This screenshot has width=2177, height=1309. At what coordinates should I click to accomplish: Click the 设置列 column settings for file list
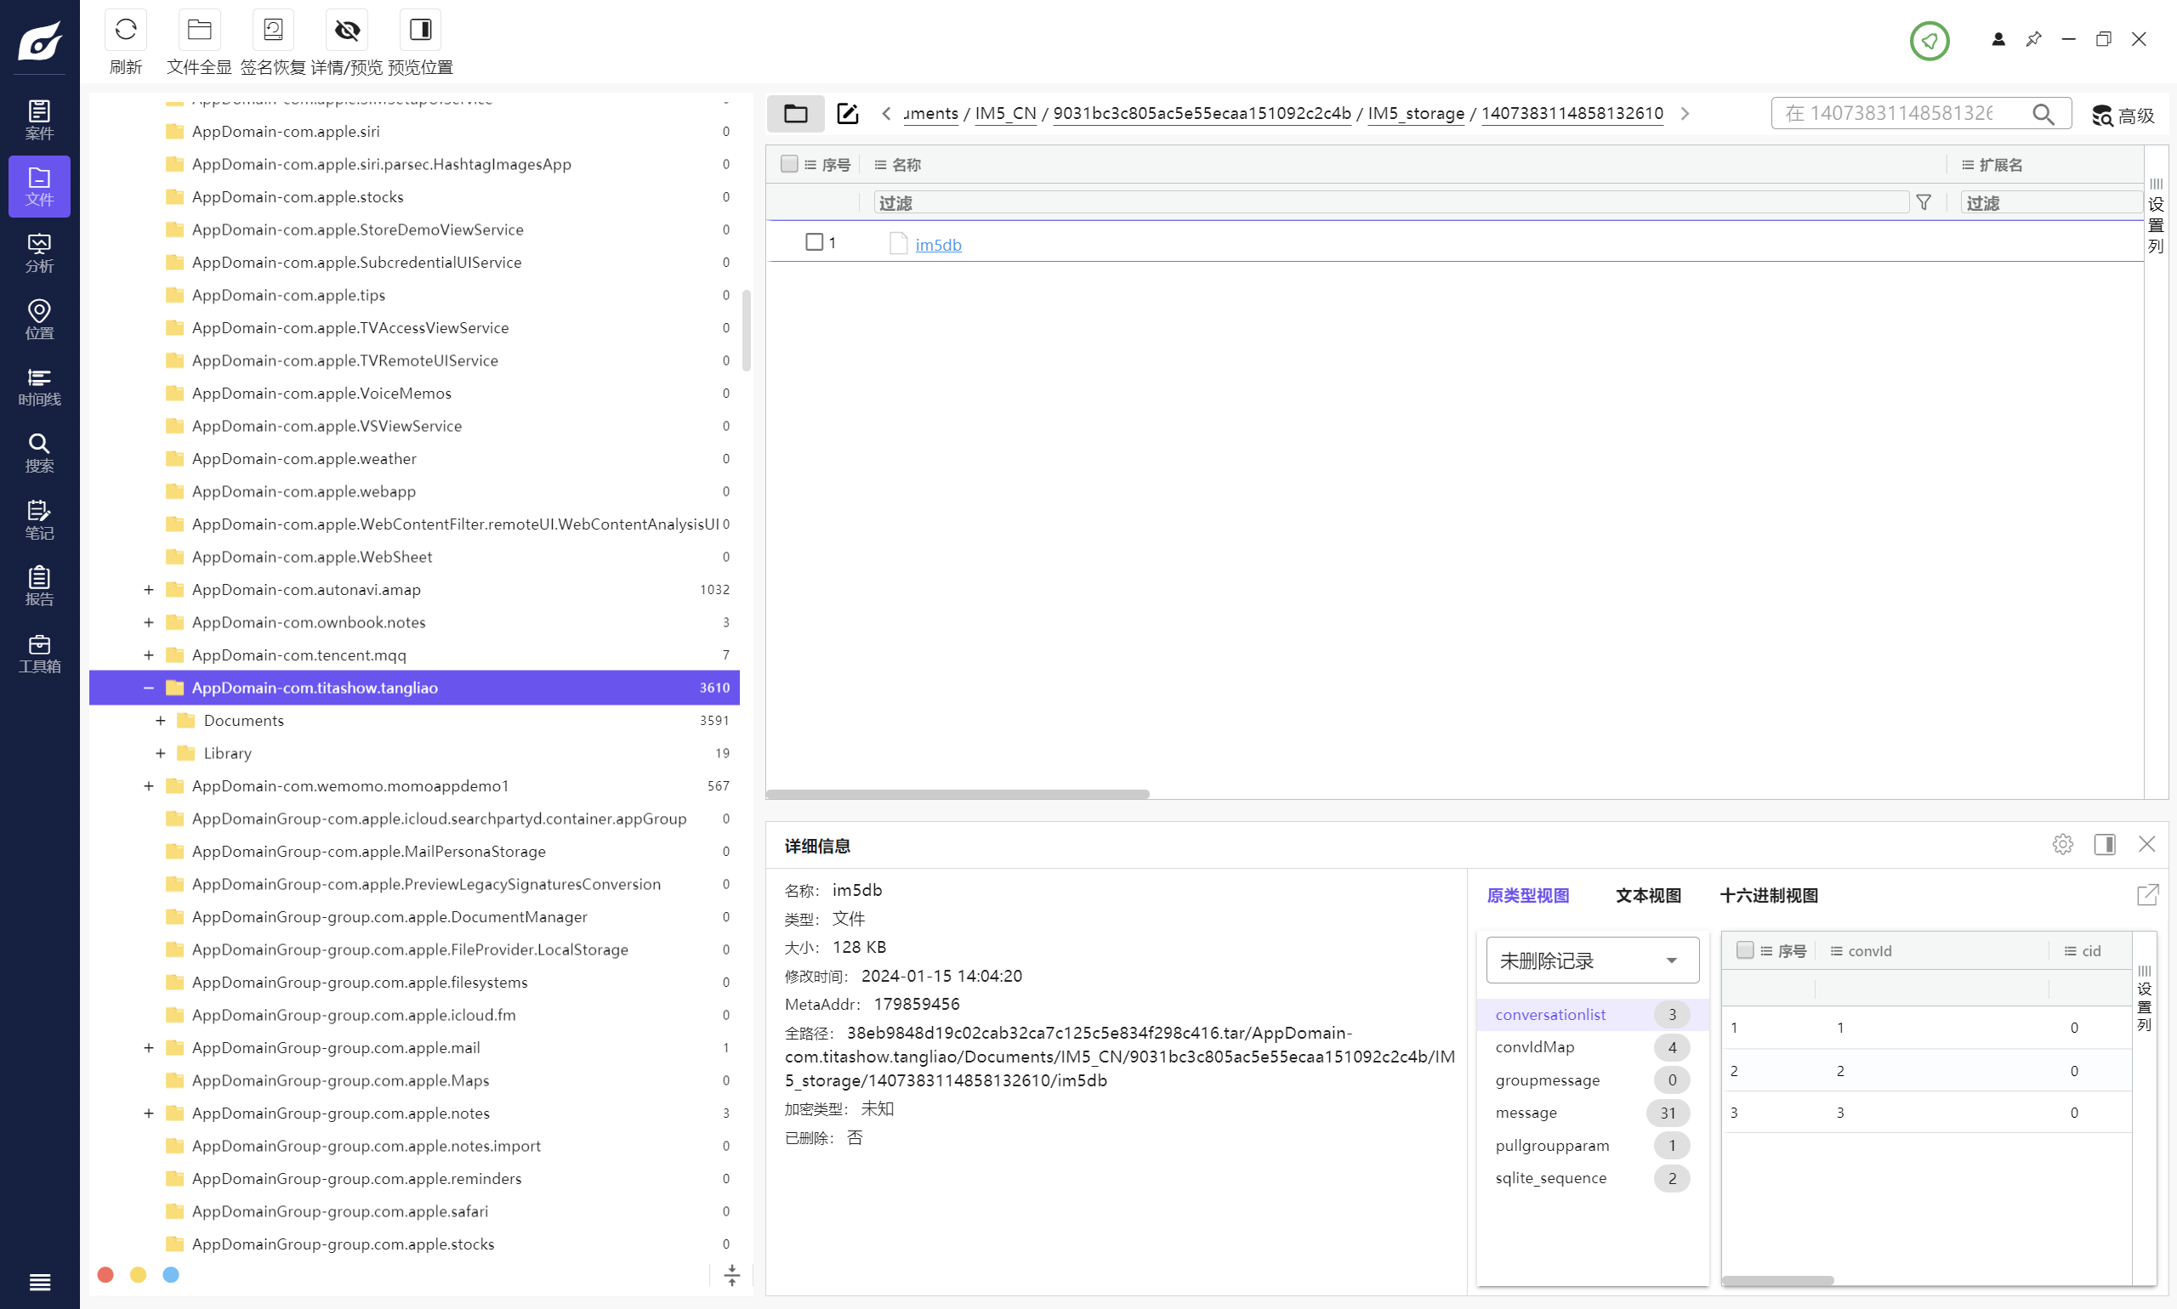pos(2156,214)
